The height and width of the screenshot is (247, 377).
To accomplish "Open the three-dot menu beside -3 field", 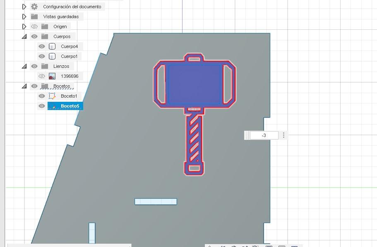I will click(284, 135).
